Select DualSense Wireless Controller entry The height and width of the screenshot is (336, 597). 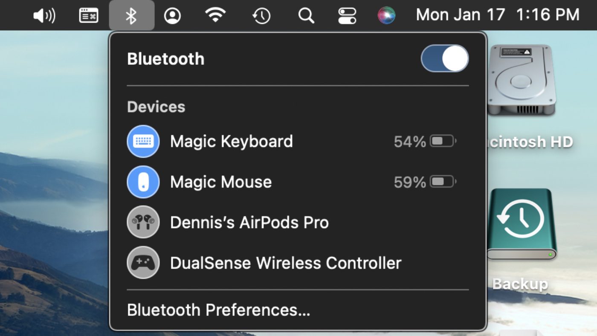286,263
